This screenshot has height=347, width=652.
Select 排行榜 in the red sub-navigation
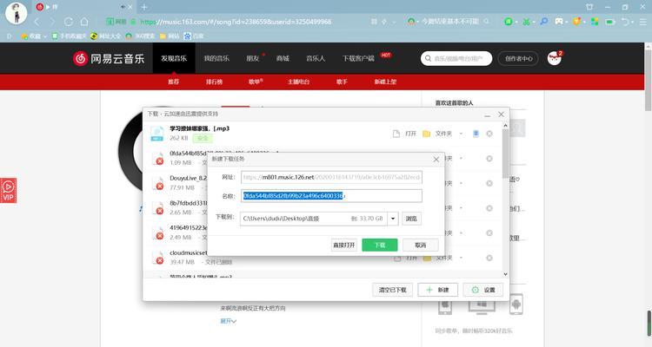click(214, 82)
